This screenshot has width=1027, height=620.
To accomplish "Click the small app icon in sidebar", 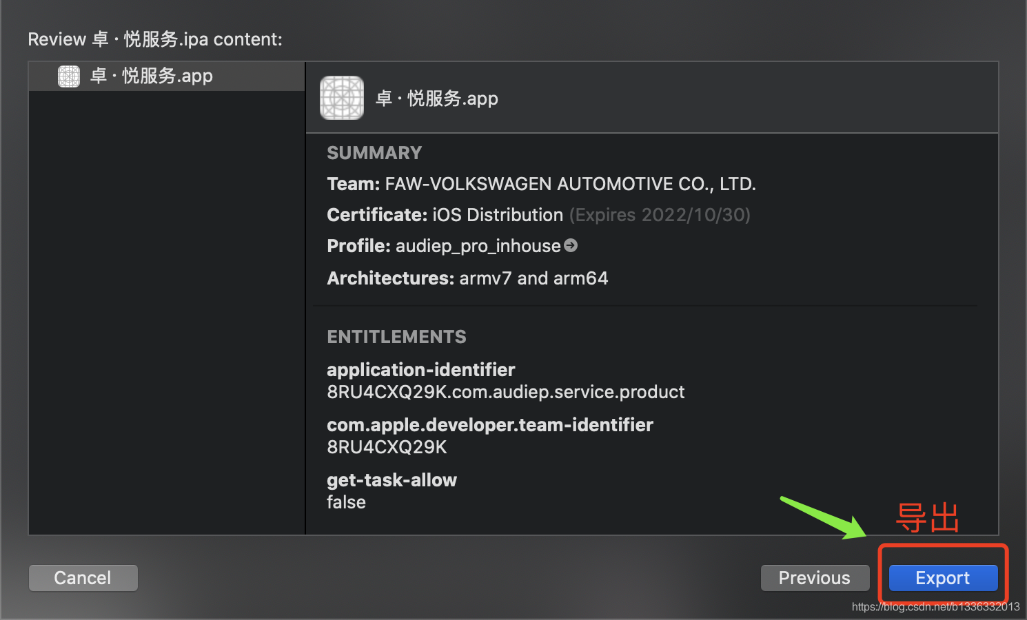I will tap(69, 76).
